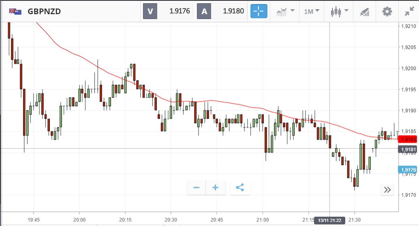This screenshot has width=419, height=226.
Task: Open the candlestick chart type dropdown
Action: (339, 11)
